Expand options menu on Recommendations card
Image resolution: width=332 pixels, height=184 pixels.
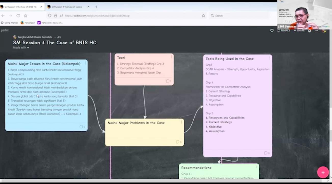click(257, 167)
